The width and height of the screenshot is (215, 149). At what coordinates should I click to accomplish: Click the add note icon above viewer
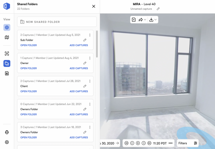point(134,20)
